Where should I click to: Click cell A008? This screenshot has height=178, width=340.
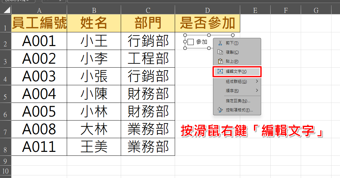(39, 129)
